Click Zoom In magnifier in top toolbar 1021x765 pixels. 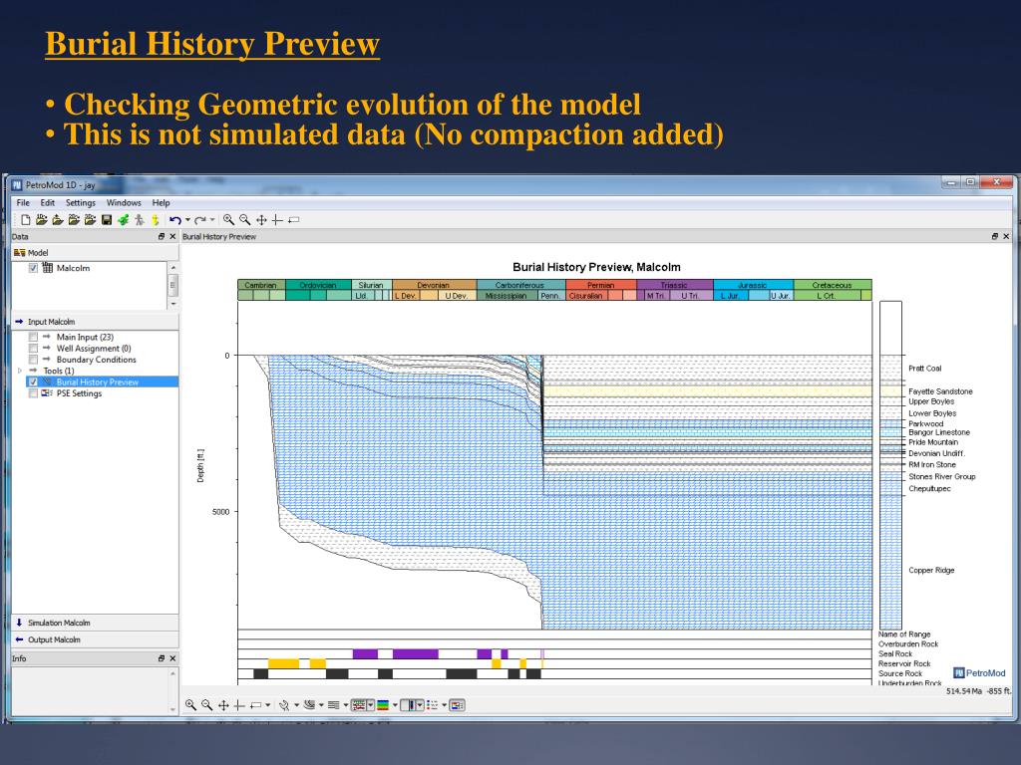tap(228, 220)
